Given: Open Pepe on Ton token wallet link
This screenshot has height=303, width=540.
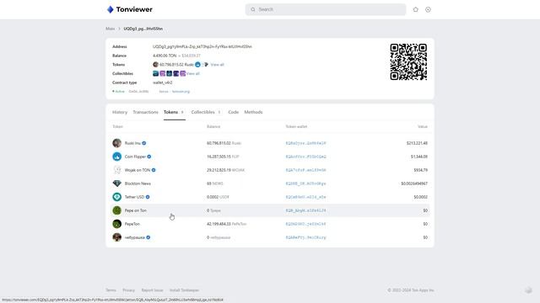Looking at the screenshot, I should (x=305, y=210).
